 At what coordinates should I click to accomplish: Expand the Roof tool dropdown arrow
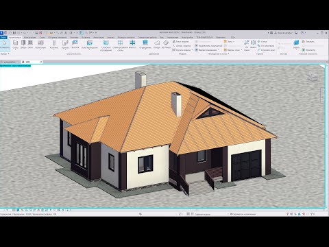65,49
